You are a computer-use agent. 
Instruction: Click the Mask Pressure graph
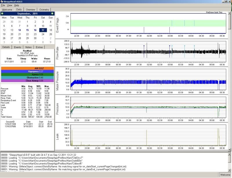point(148,79)
